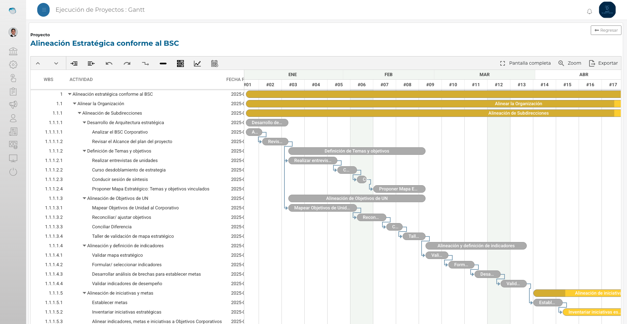The image size is (627, 324).
Task: Click the calendar removal icon on the toolbar
Action: point(215,63)
